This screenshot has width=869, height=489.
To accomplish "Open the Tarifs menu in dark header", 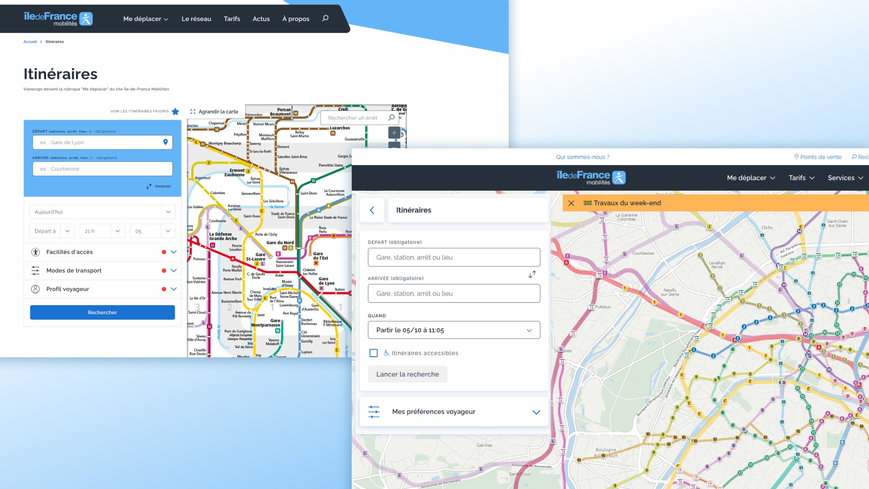I will point(801,178).
